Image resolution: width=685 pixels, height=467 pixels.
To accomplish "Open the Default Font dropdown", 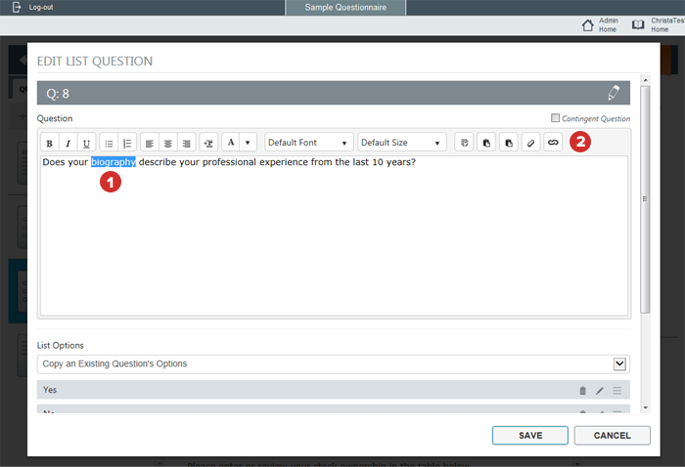I will click(x=309, y=143).
